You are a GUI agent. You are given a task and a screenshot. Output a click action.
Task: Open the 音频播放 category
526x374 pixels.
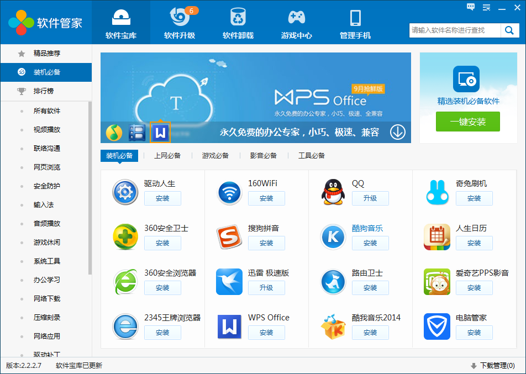click(x=46, y=223)
